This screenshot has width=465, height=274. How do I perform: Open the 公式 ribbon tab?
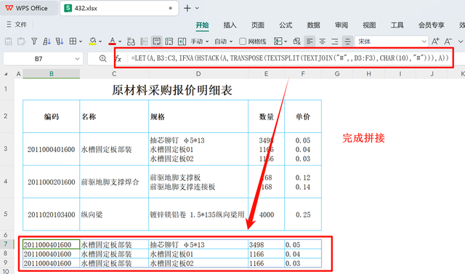(286, 25)
